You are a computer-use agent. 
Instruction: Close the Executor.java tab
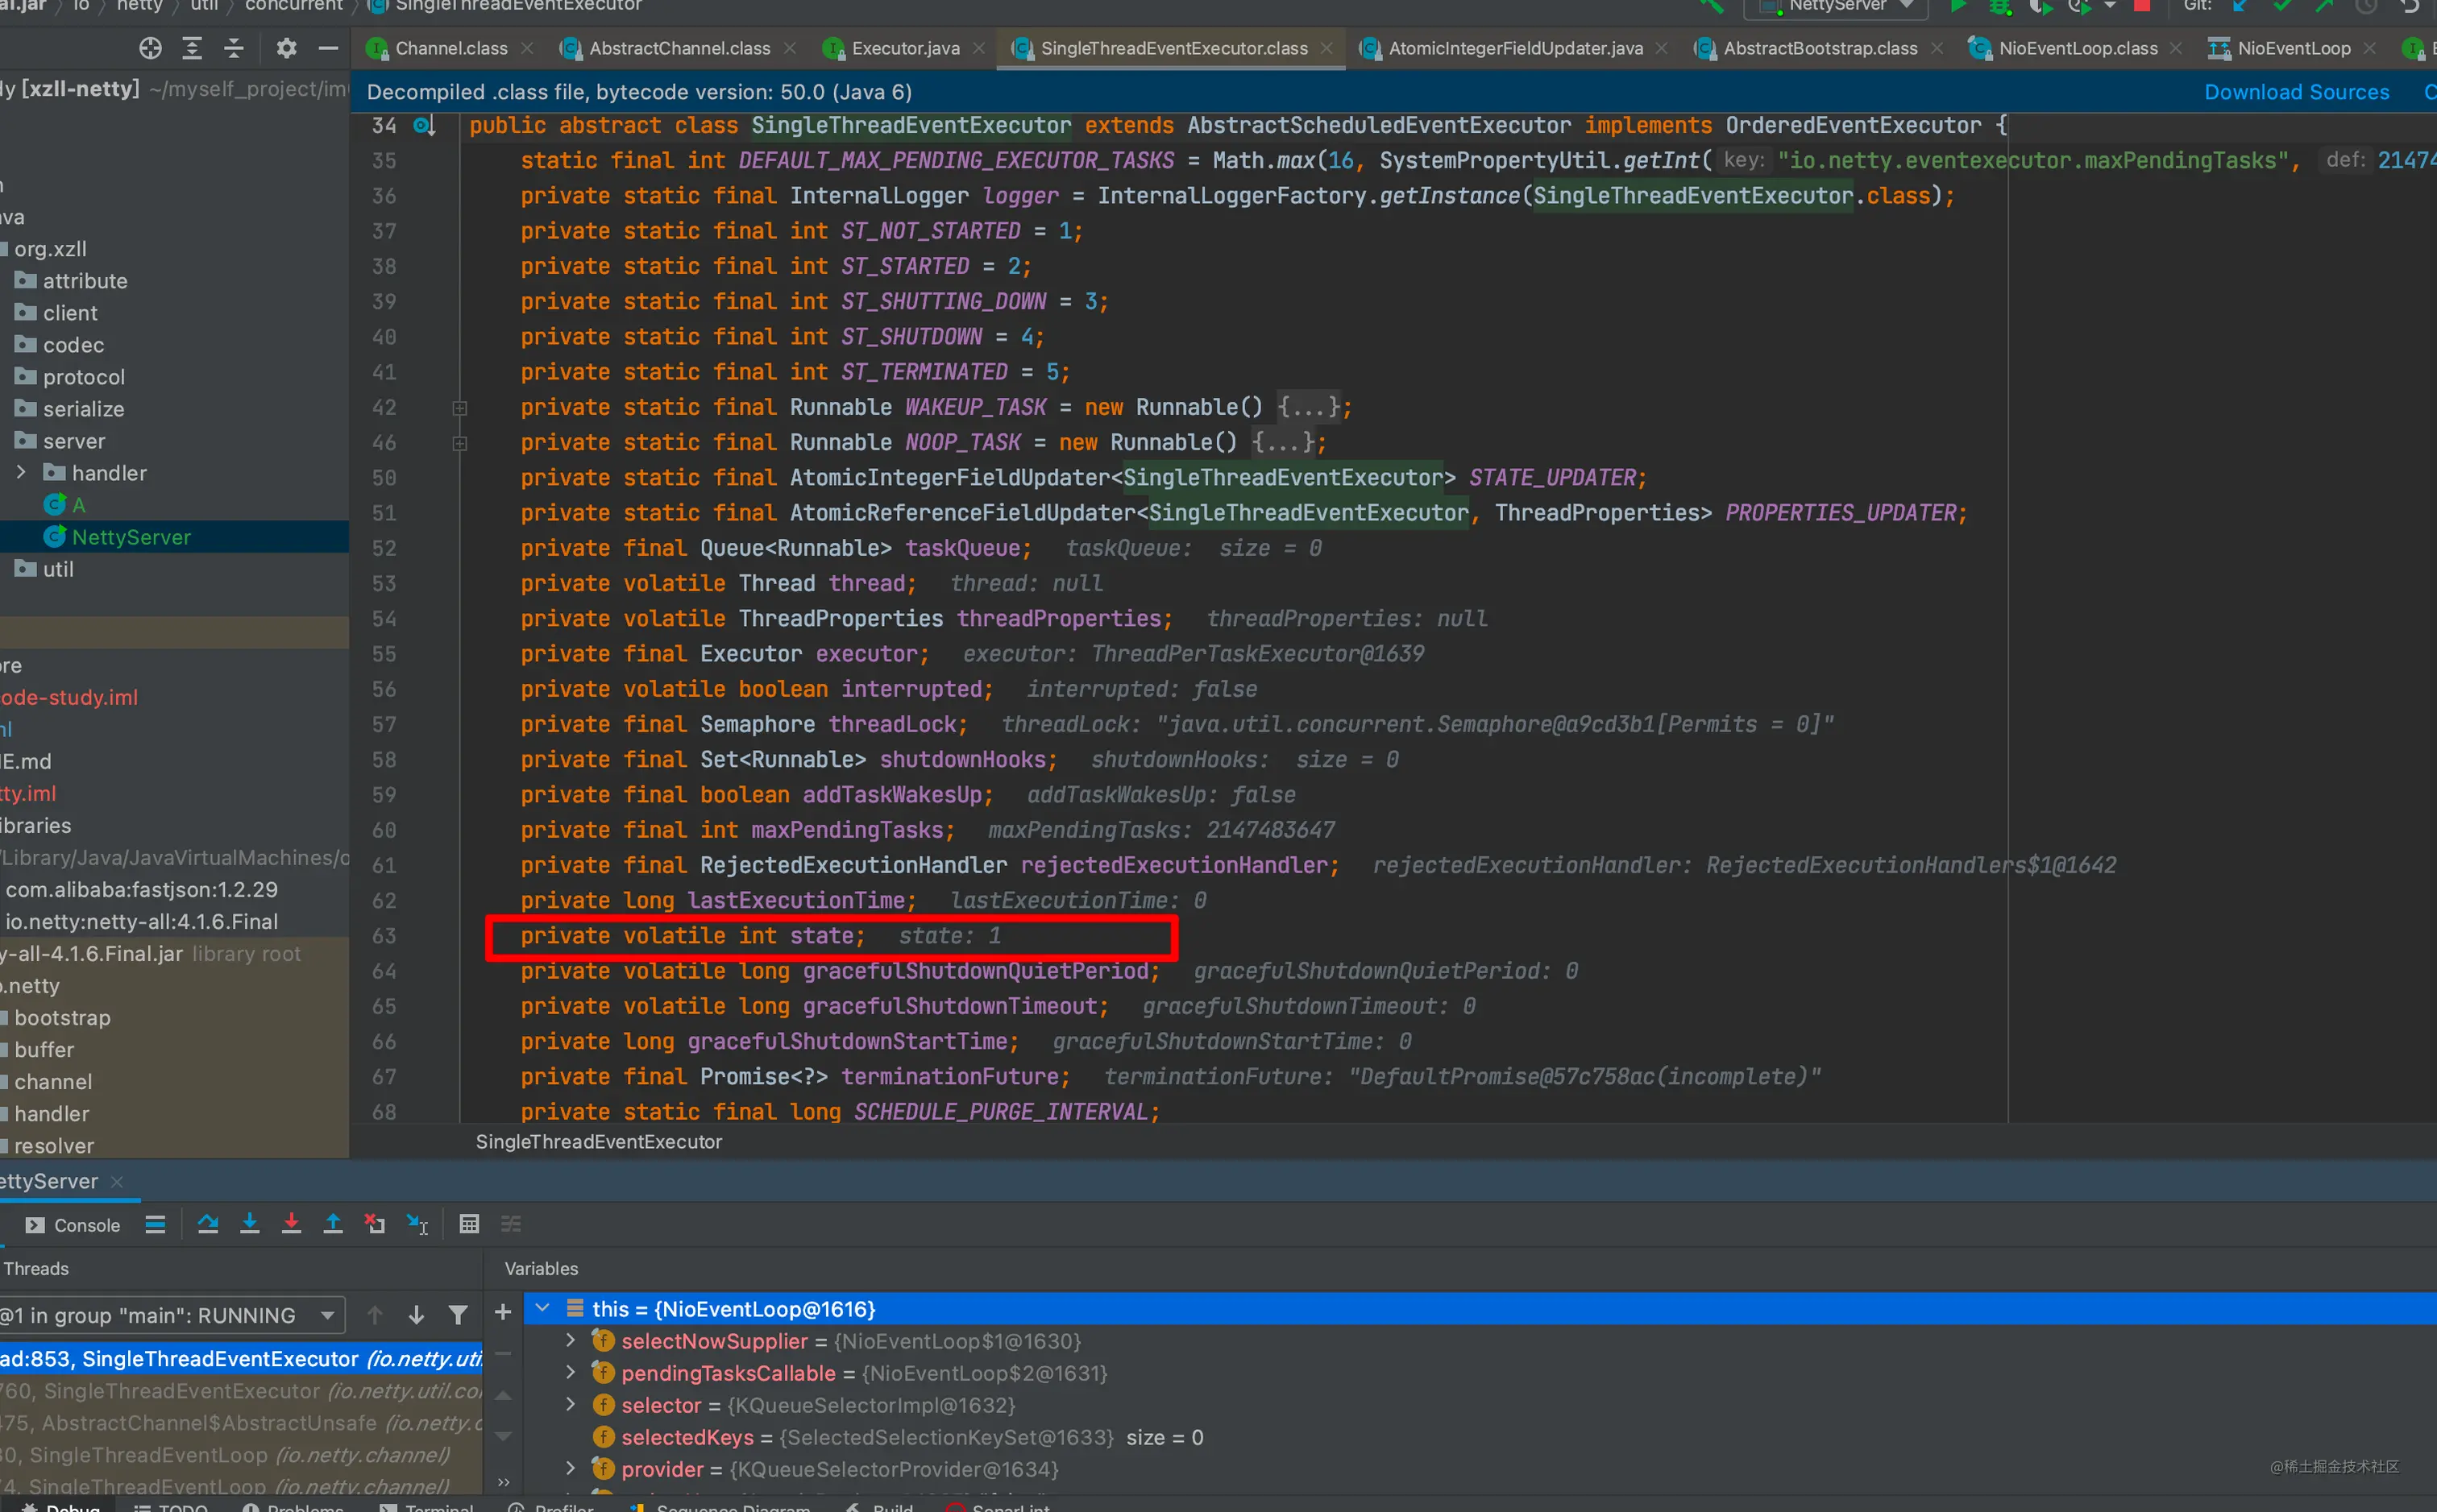pos(978,48)
